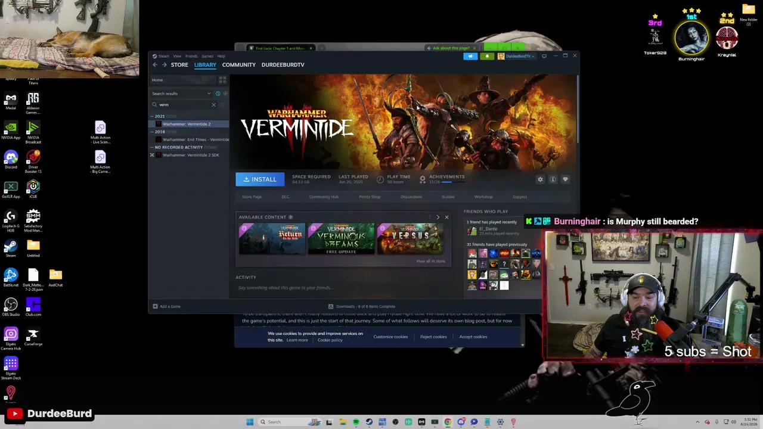Click the library search field

click(183, 105)
